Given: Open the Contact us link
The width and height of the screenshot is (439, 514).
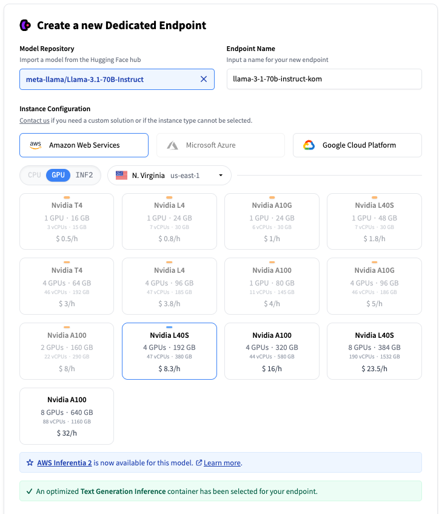Looking at the screenshot, I should point(34,120).
